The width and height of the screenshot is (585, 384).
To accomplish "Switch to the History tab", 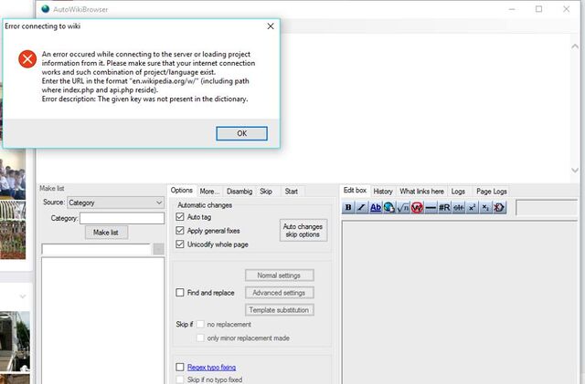I will click(x=383, y=192).
